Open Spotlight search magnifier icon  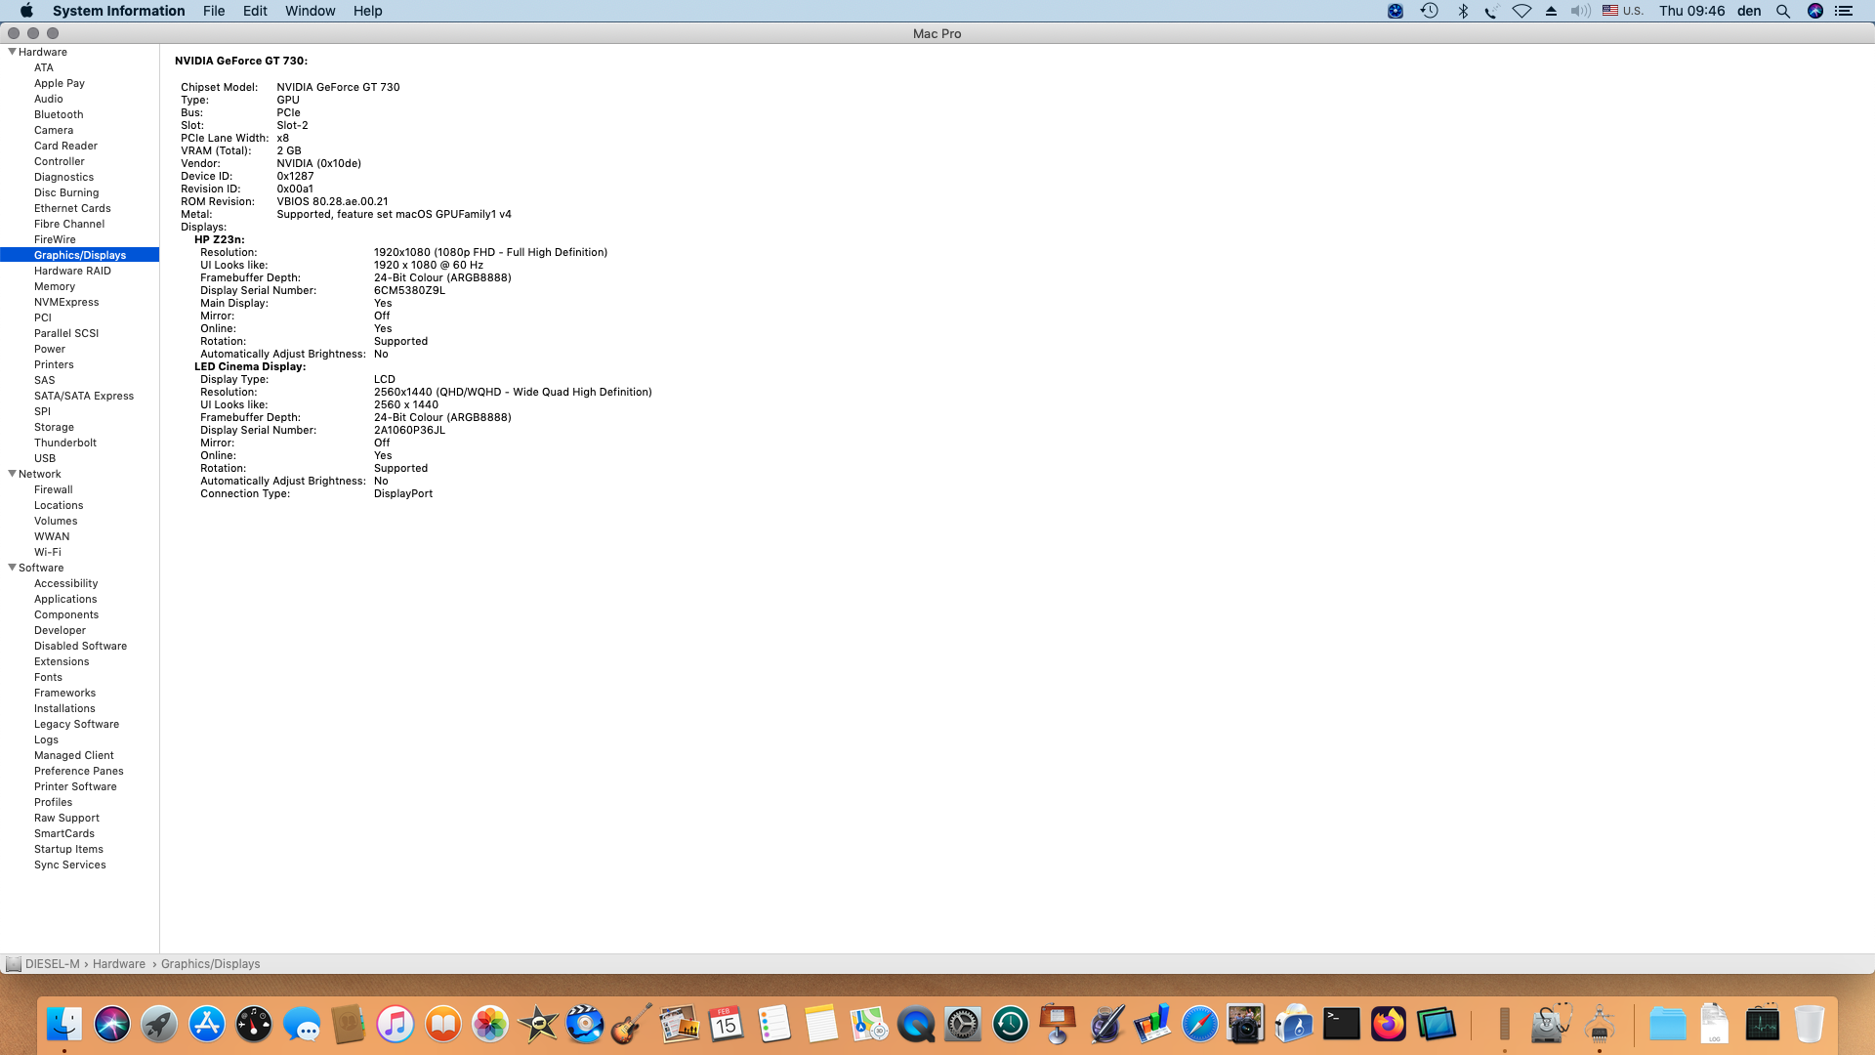click(x=1783, y=11)
